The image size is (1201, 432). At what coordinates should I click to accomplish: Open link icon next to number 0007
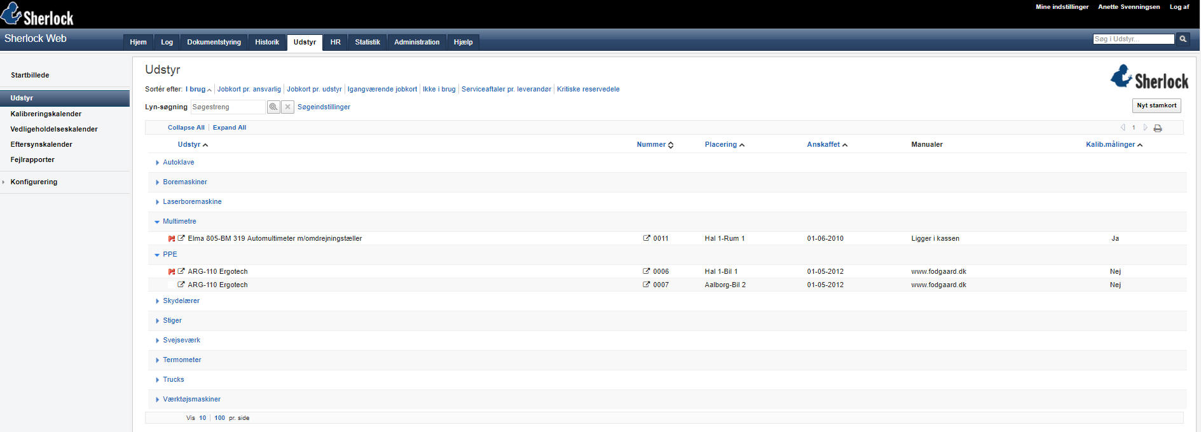coord(647,285)
